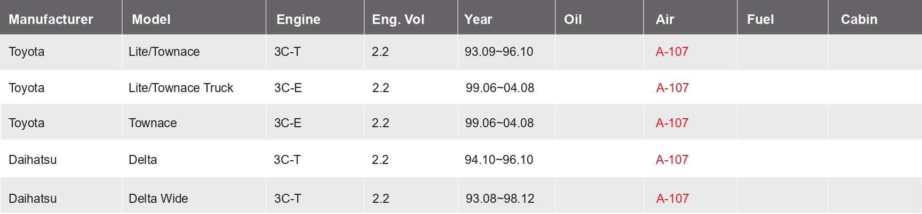This screenshot has width=922, height=214.
Task: Click the Air column header
Action: 665,20
